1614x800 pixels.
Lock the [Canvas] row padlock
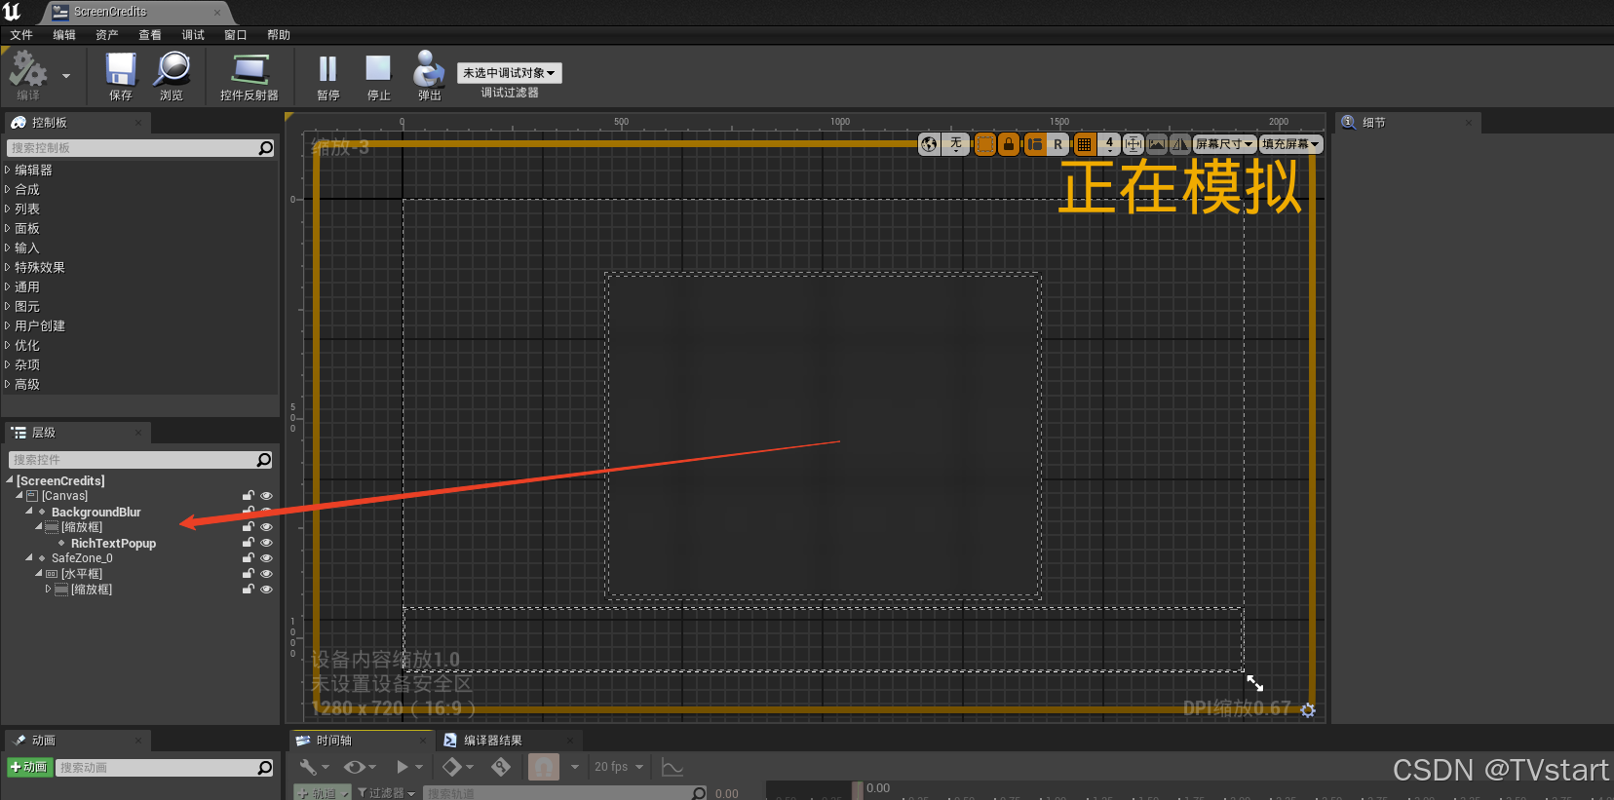(x=249, y=496)
